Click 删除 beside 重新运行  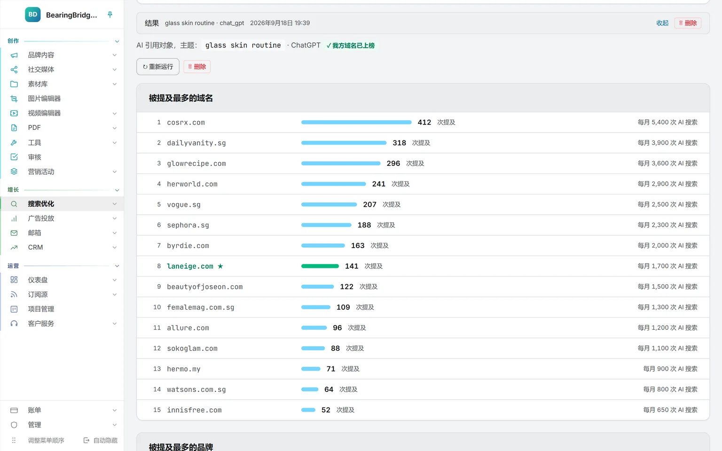[197, 67]
